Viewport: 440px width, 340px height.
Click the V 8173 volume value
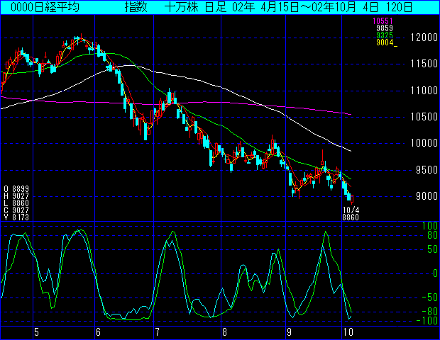[16, 217]
